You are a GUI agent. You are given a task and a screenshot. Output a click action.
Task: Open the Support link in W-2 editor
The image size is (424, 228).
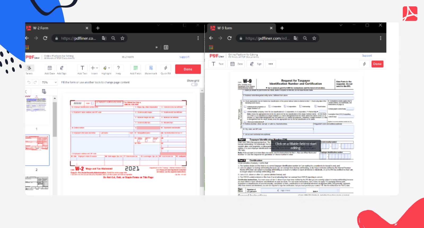(184, 57)
